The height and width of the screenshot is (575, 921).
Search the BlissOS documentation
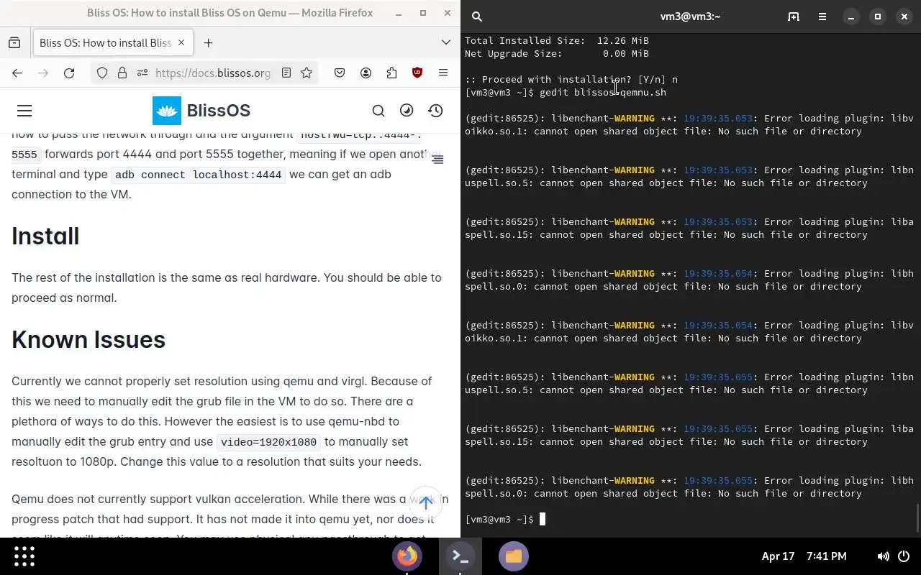coord(378,111)
